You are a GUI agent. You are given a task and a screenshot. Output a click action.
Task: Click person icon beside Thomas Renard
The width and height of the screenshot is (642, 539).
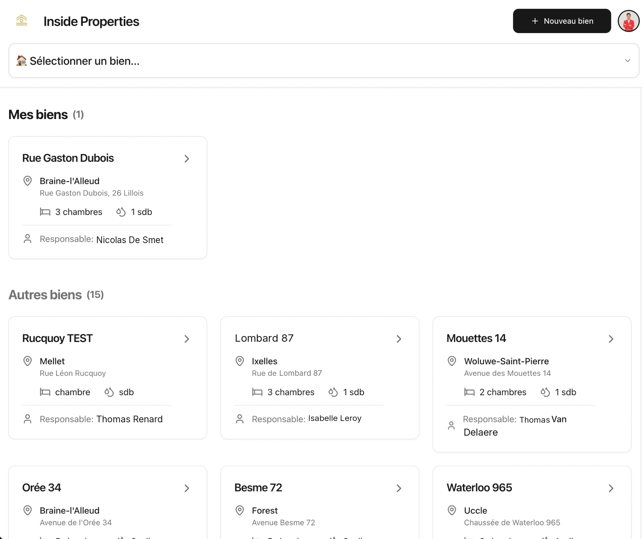pos(27,419)
